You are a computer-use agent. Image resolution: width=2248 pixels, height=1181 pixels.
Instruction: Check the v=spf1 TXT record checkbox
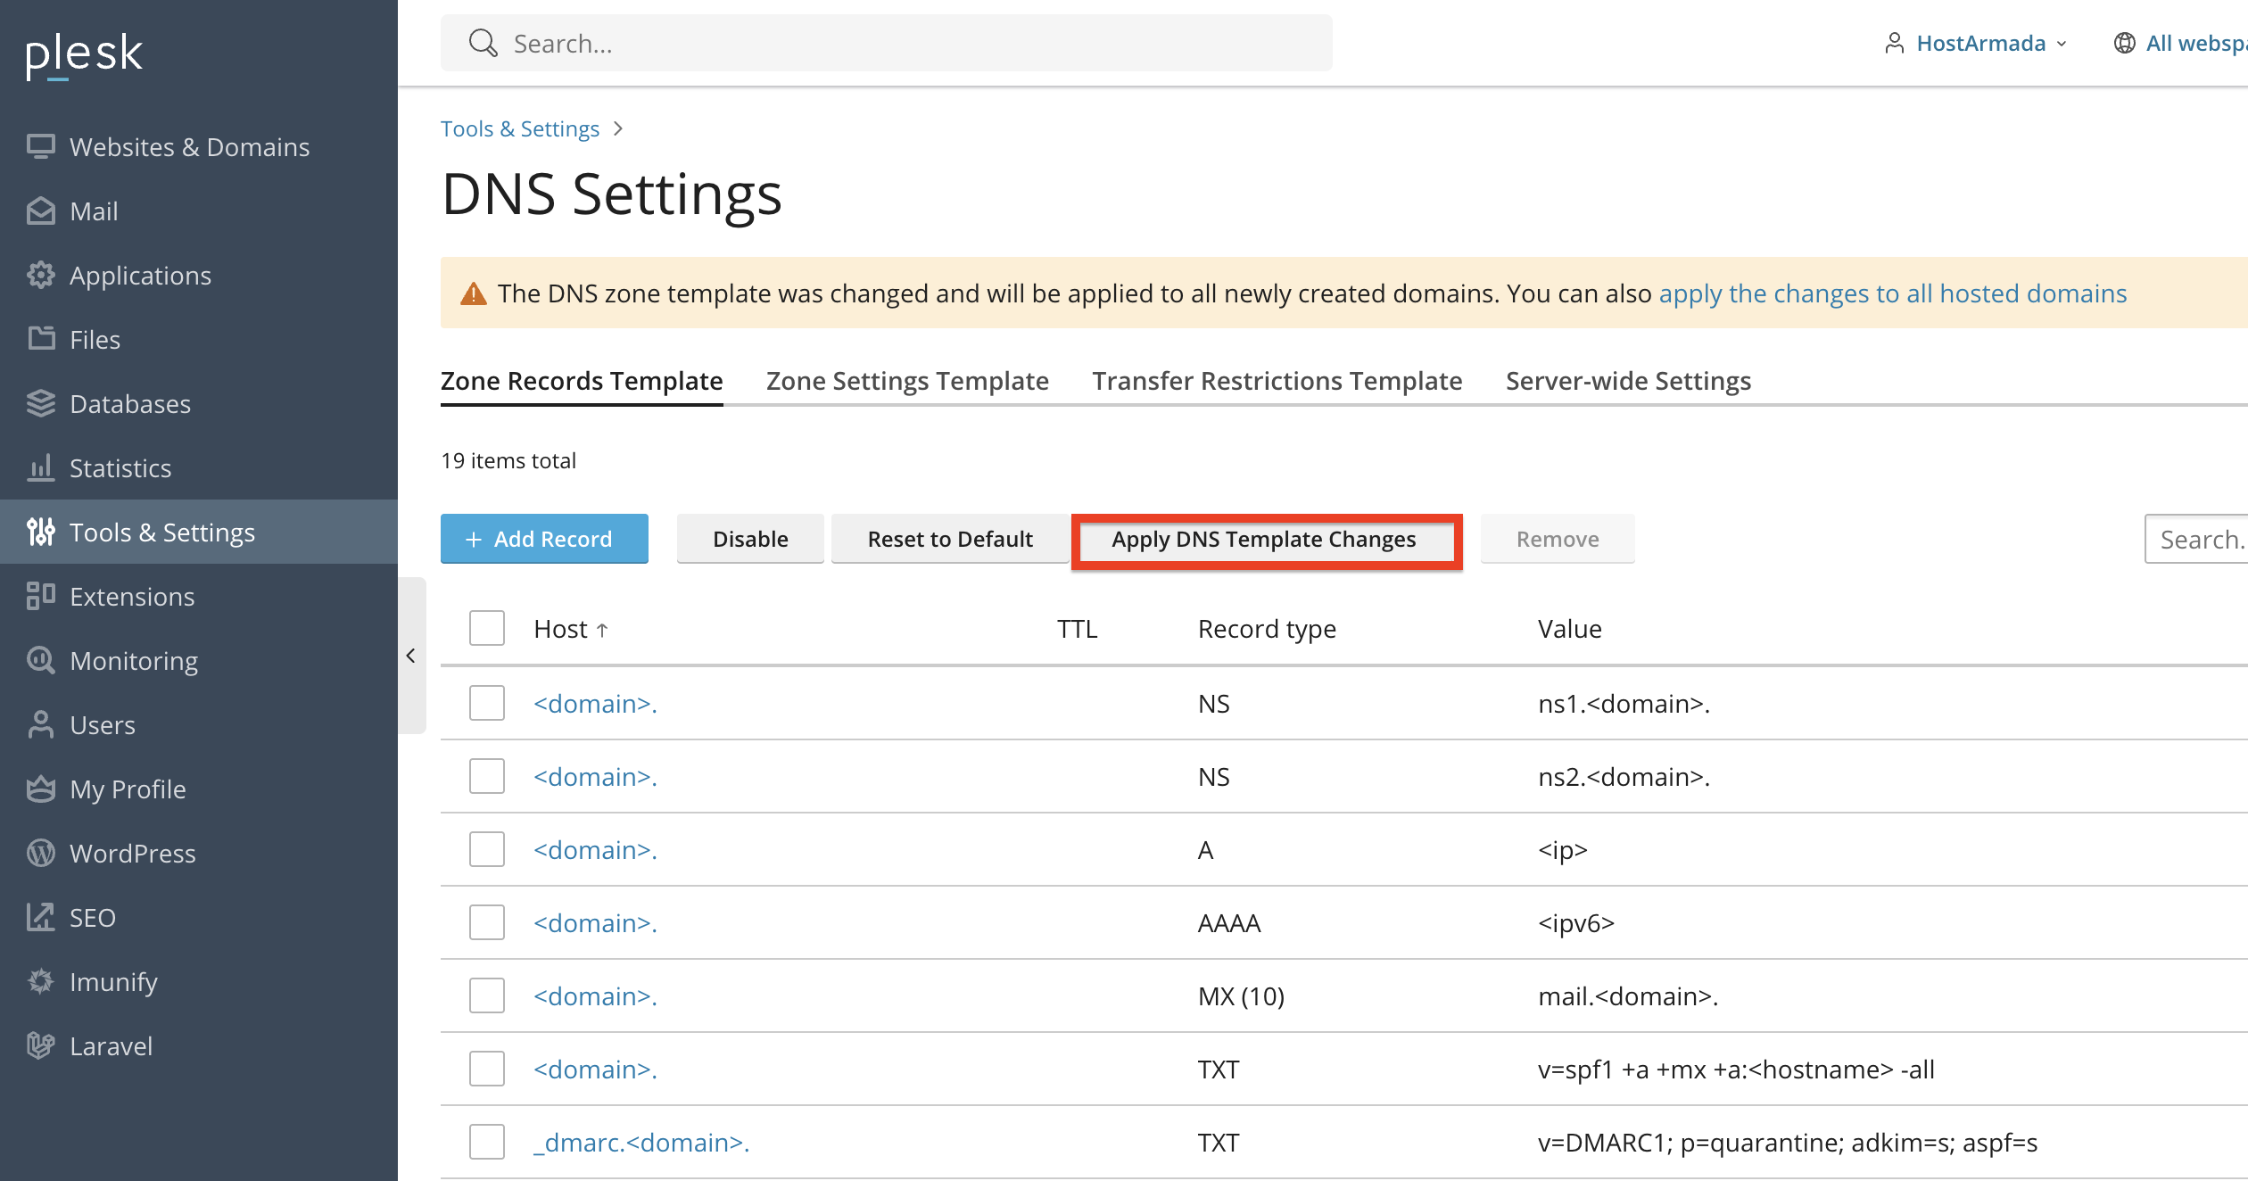click(487, 1070)
